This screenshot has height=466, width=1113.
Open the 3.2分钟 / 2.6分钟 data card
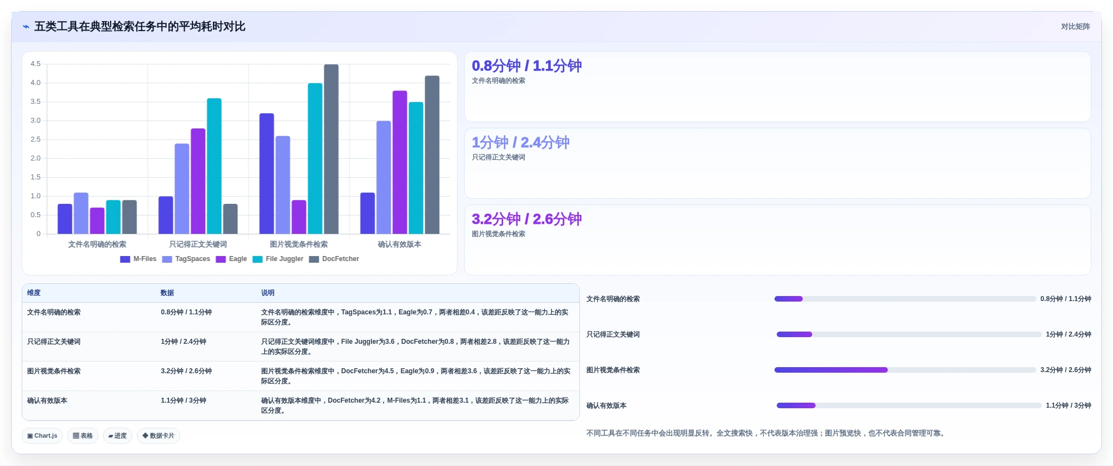777,240
